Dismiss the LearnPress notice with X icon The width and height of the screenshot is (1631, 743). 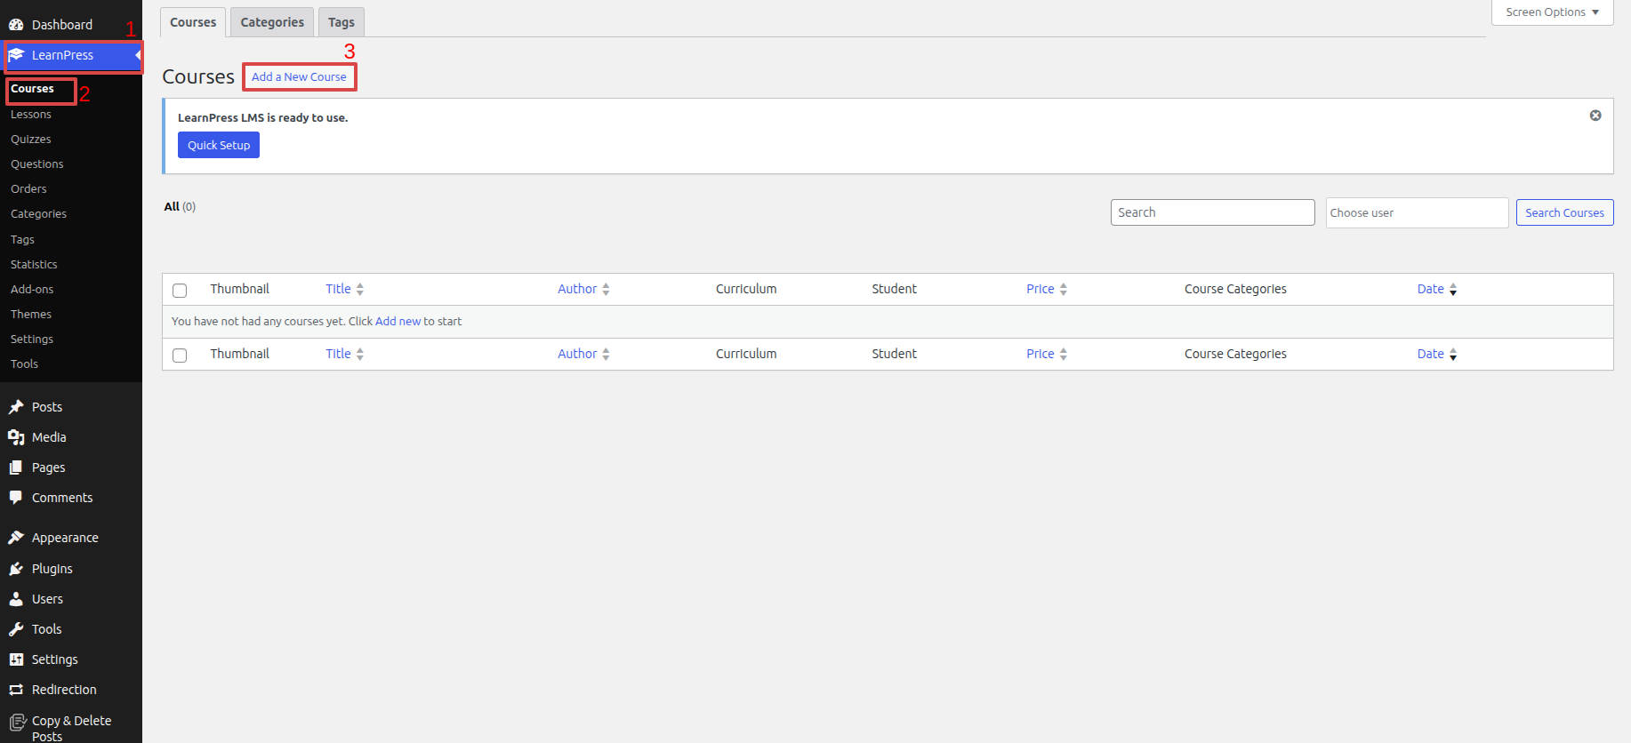coord(1595,116)
